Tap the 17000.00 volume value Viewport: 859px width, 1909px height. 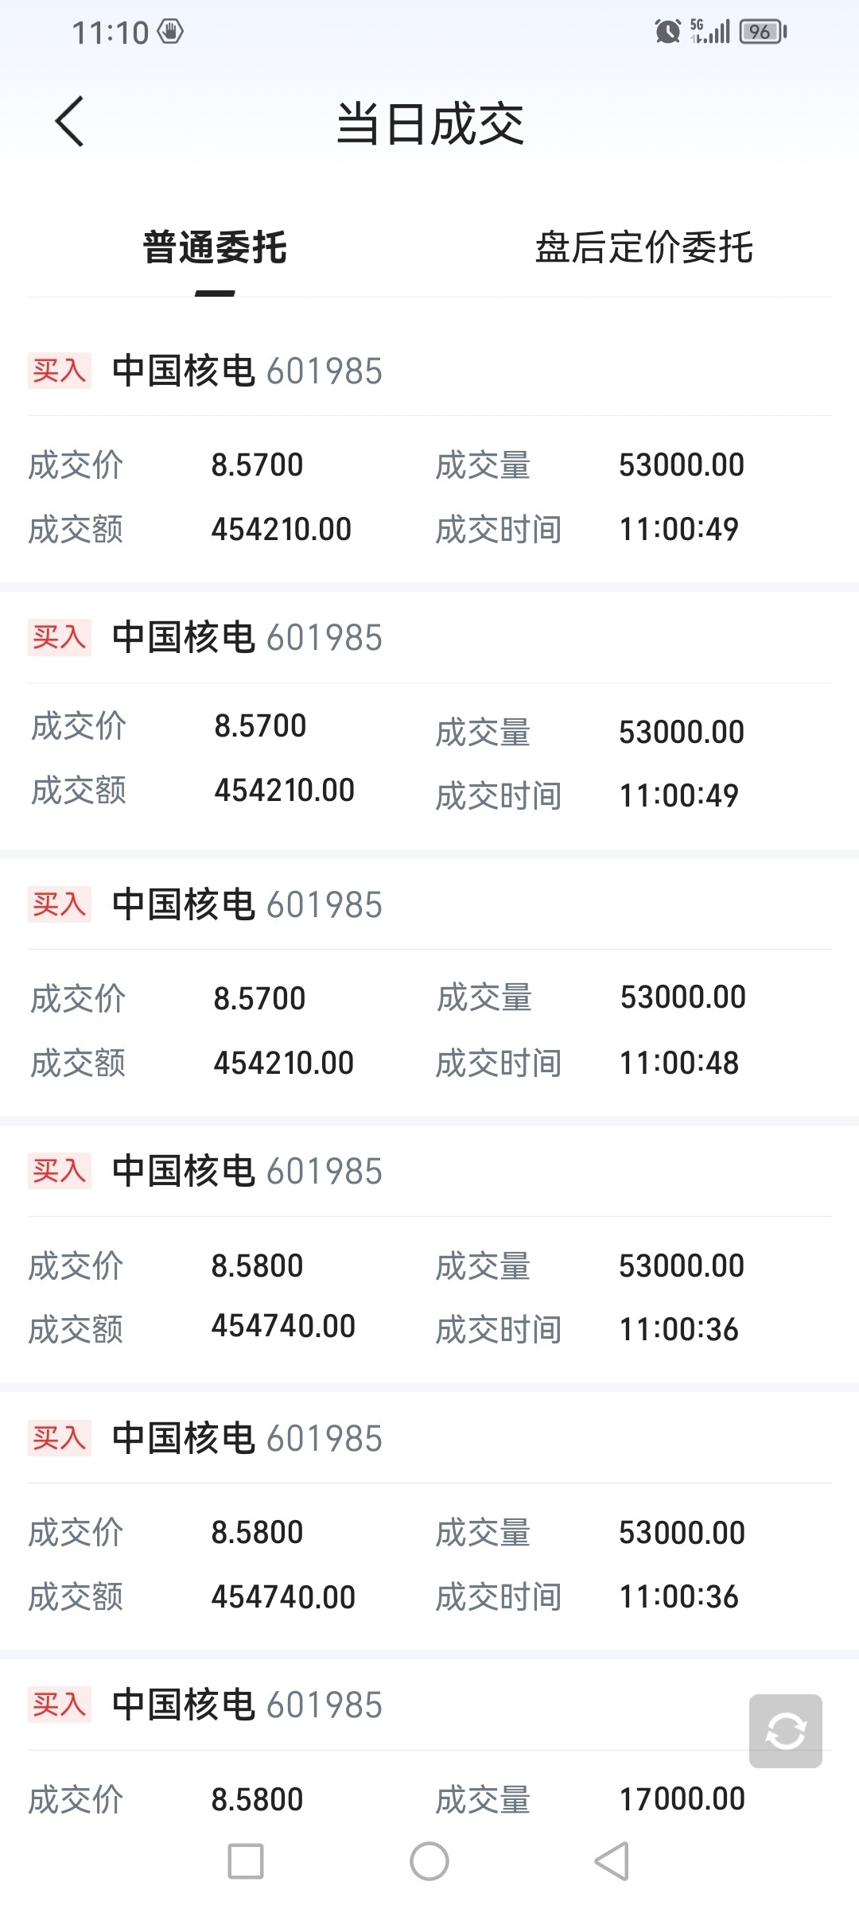click(682, 1799)
